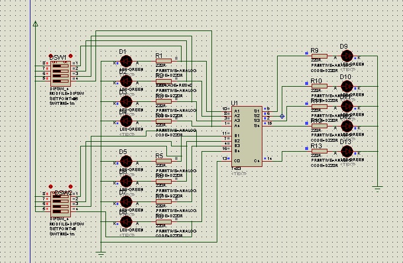Click the R13 reference label
403x263 pixels.
coord(316,146)
